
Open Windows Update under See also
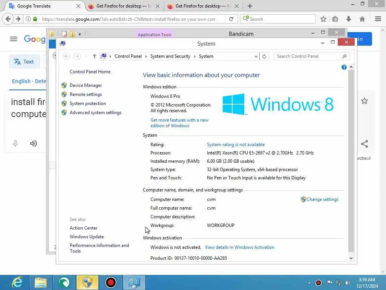[x=87, y=237]
